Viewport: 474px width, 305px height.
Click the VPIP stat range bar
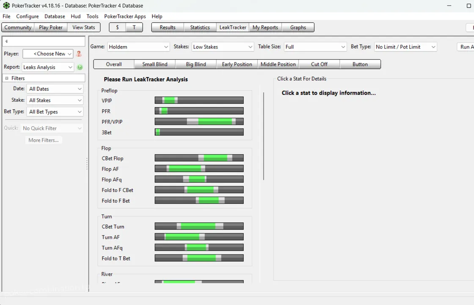coord(199,100)
